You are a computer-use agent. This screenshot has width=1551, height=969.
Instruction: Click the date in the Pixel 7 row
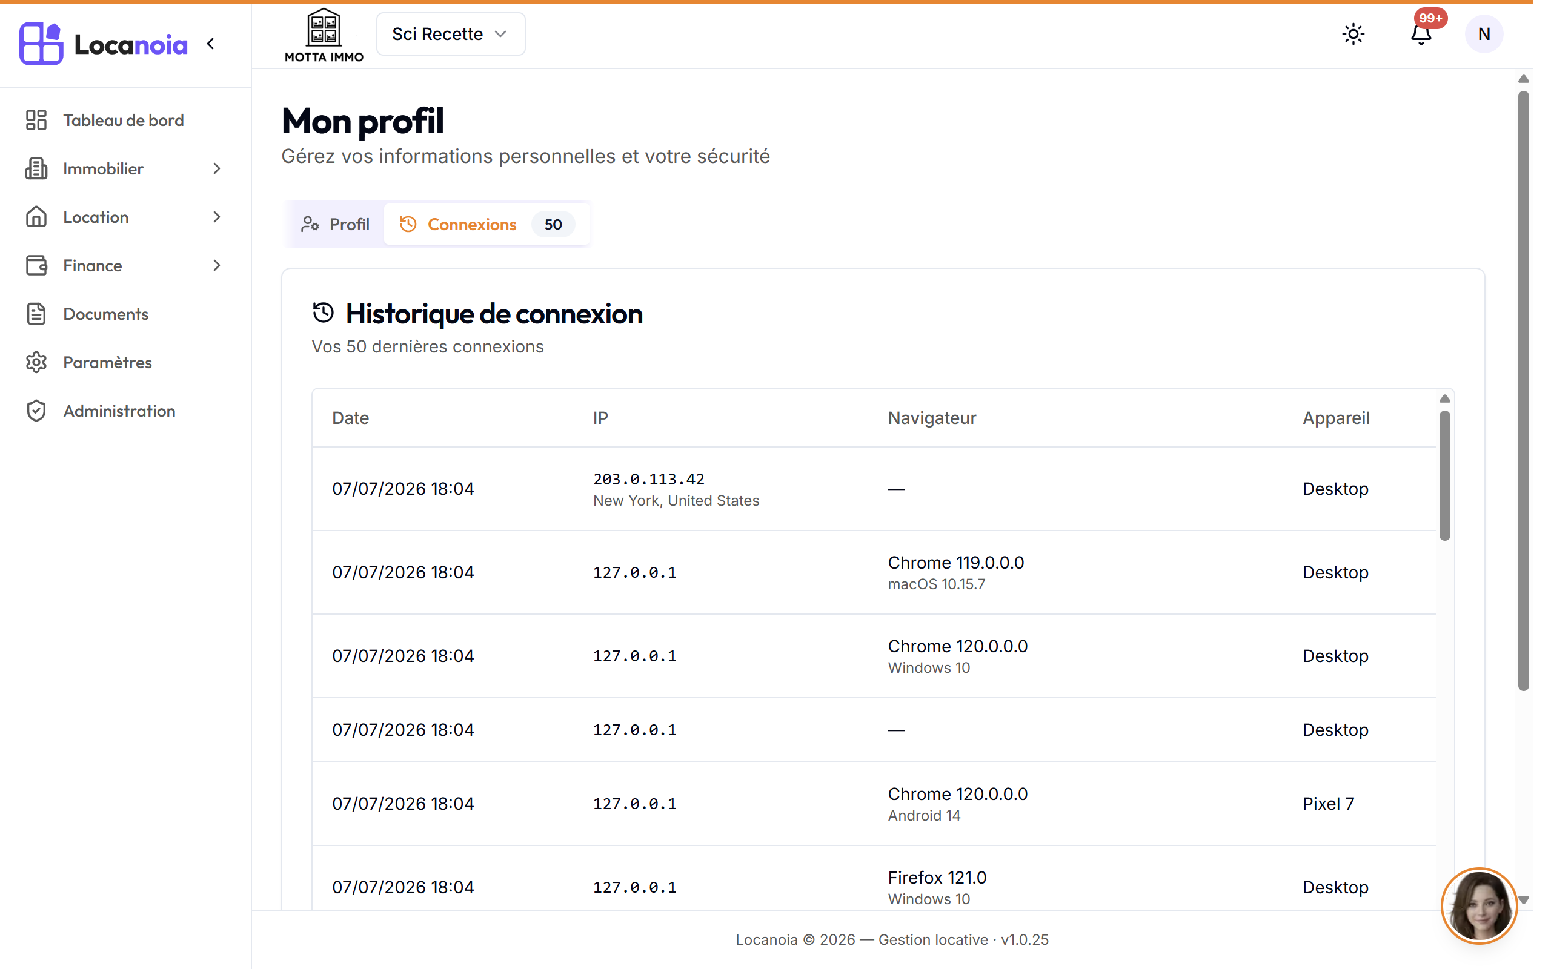click(402, 804)
